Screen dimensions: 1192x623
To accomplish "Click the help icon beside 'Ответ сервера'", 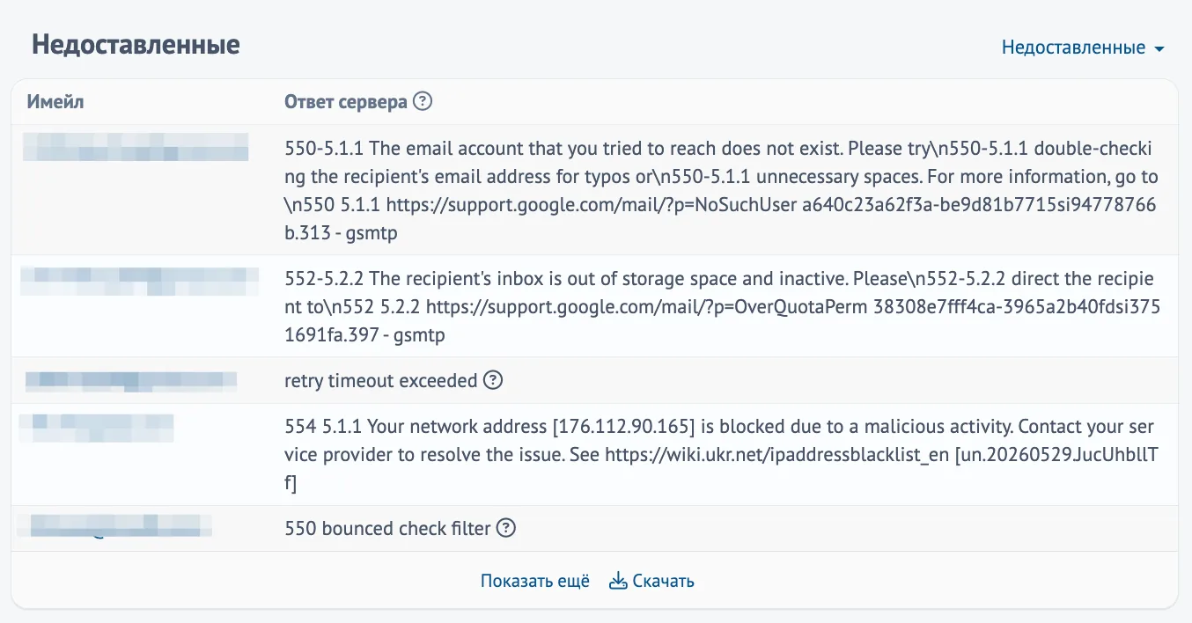I will point(423,102).
